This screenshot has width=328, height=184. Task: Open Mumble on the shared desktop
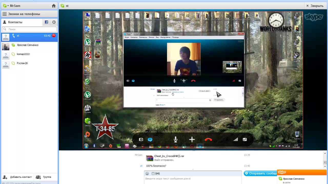point(88,109)
